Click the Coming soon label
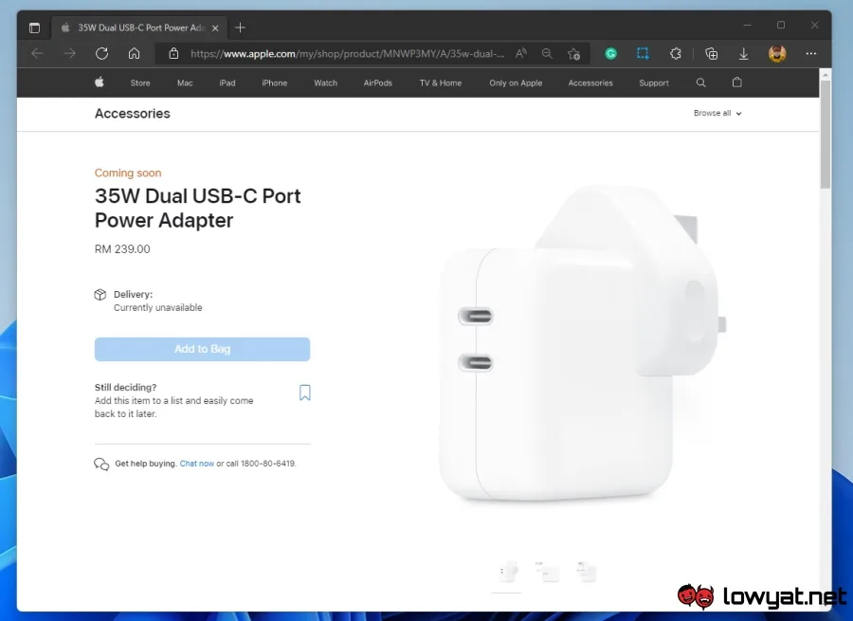Viewport: 853px width, 621px height. pyautogui.click(x=128, y=174)
